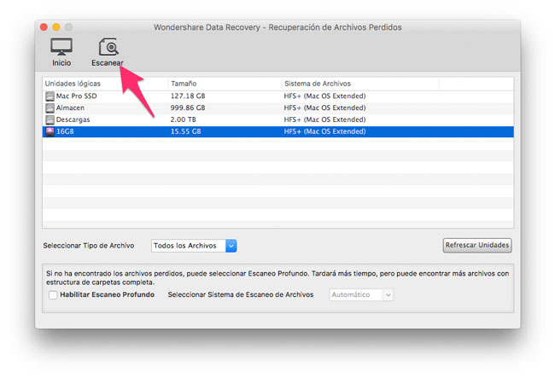This screenshot has height=378, width=555.
Task: Click the 15.55 GB size in highlighted row
Action: [x=187, y=132]
